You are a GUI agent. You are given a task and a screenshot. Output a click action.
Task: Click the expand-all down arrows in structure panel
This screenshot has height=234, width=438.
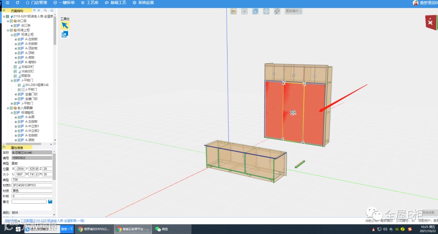39,10
